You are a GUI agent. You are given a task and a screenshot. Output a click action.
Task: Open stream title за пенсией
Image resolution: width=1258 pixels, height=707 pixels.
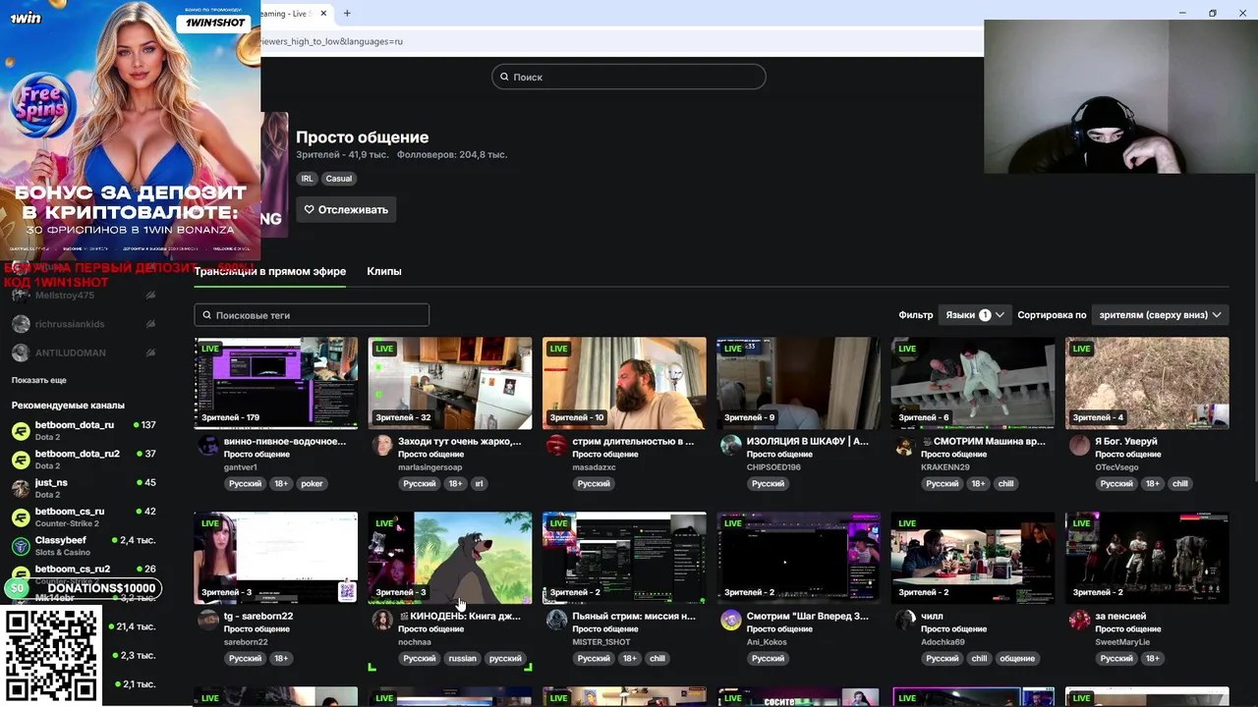1120,617
